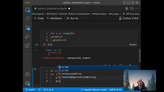164x92 pixels.
Task: Click the failed execution status icon
Action: tap(44, 44)
